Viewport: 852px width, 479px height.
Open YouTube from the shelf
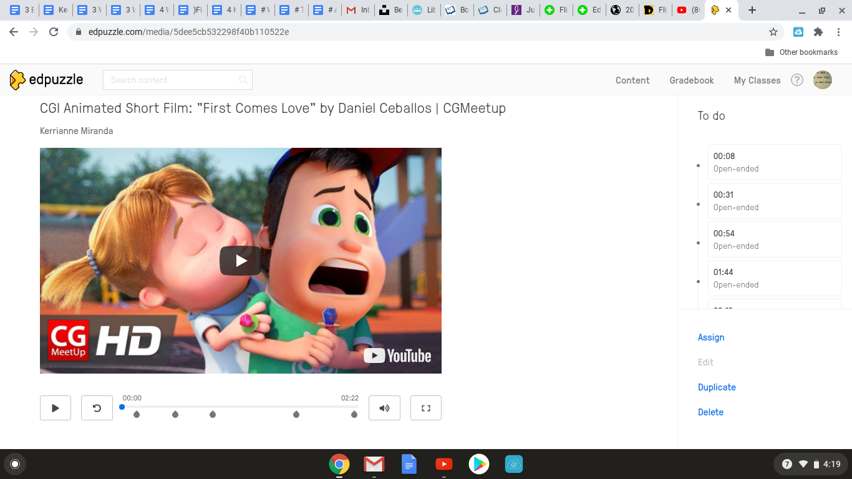pos(444,464)
